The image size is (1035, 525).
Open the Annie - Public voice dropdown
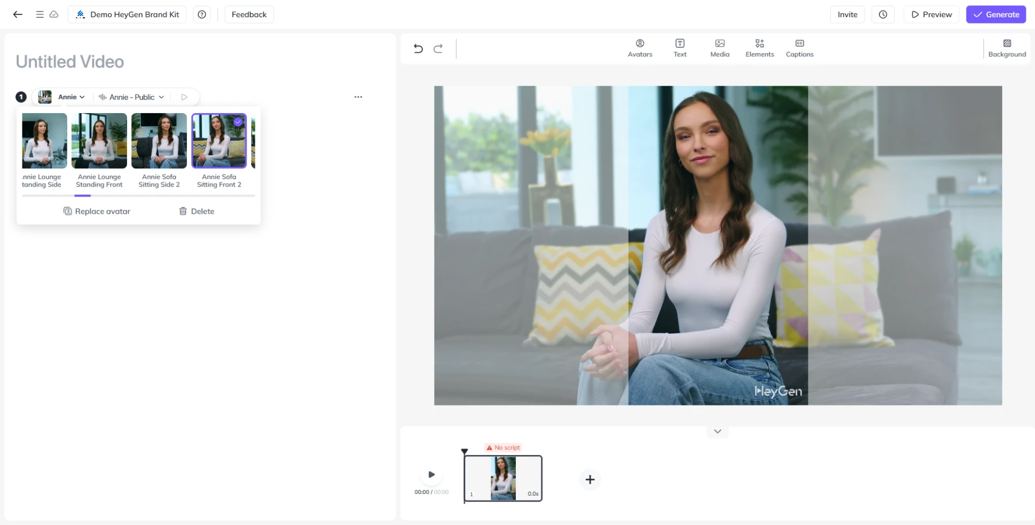click(x=132, y=97)
